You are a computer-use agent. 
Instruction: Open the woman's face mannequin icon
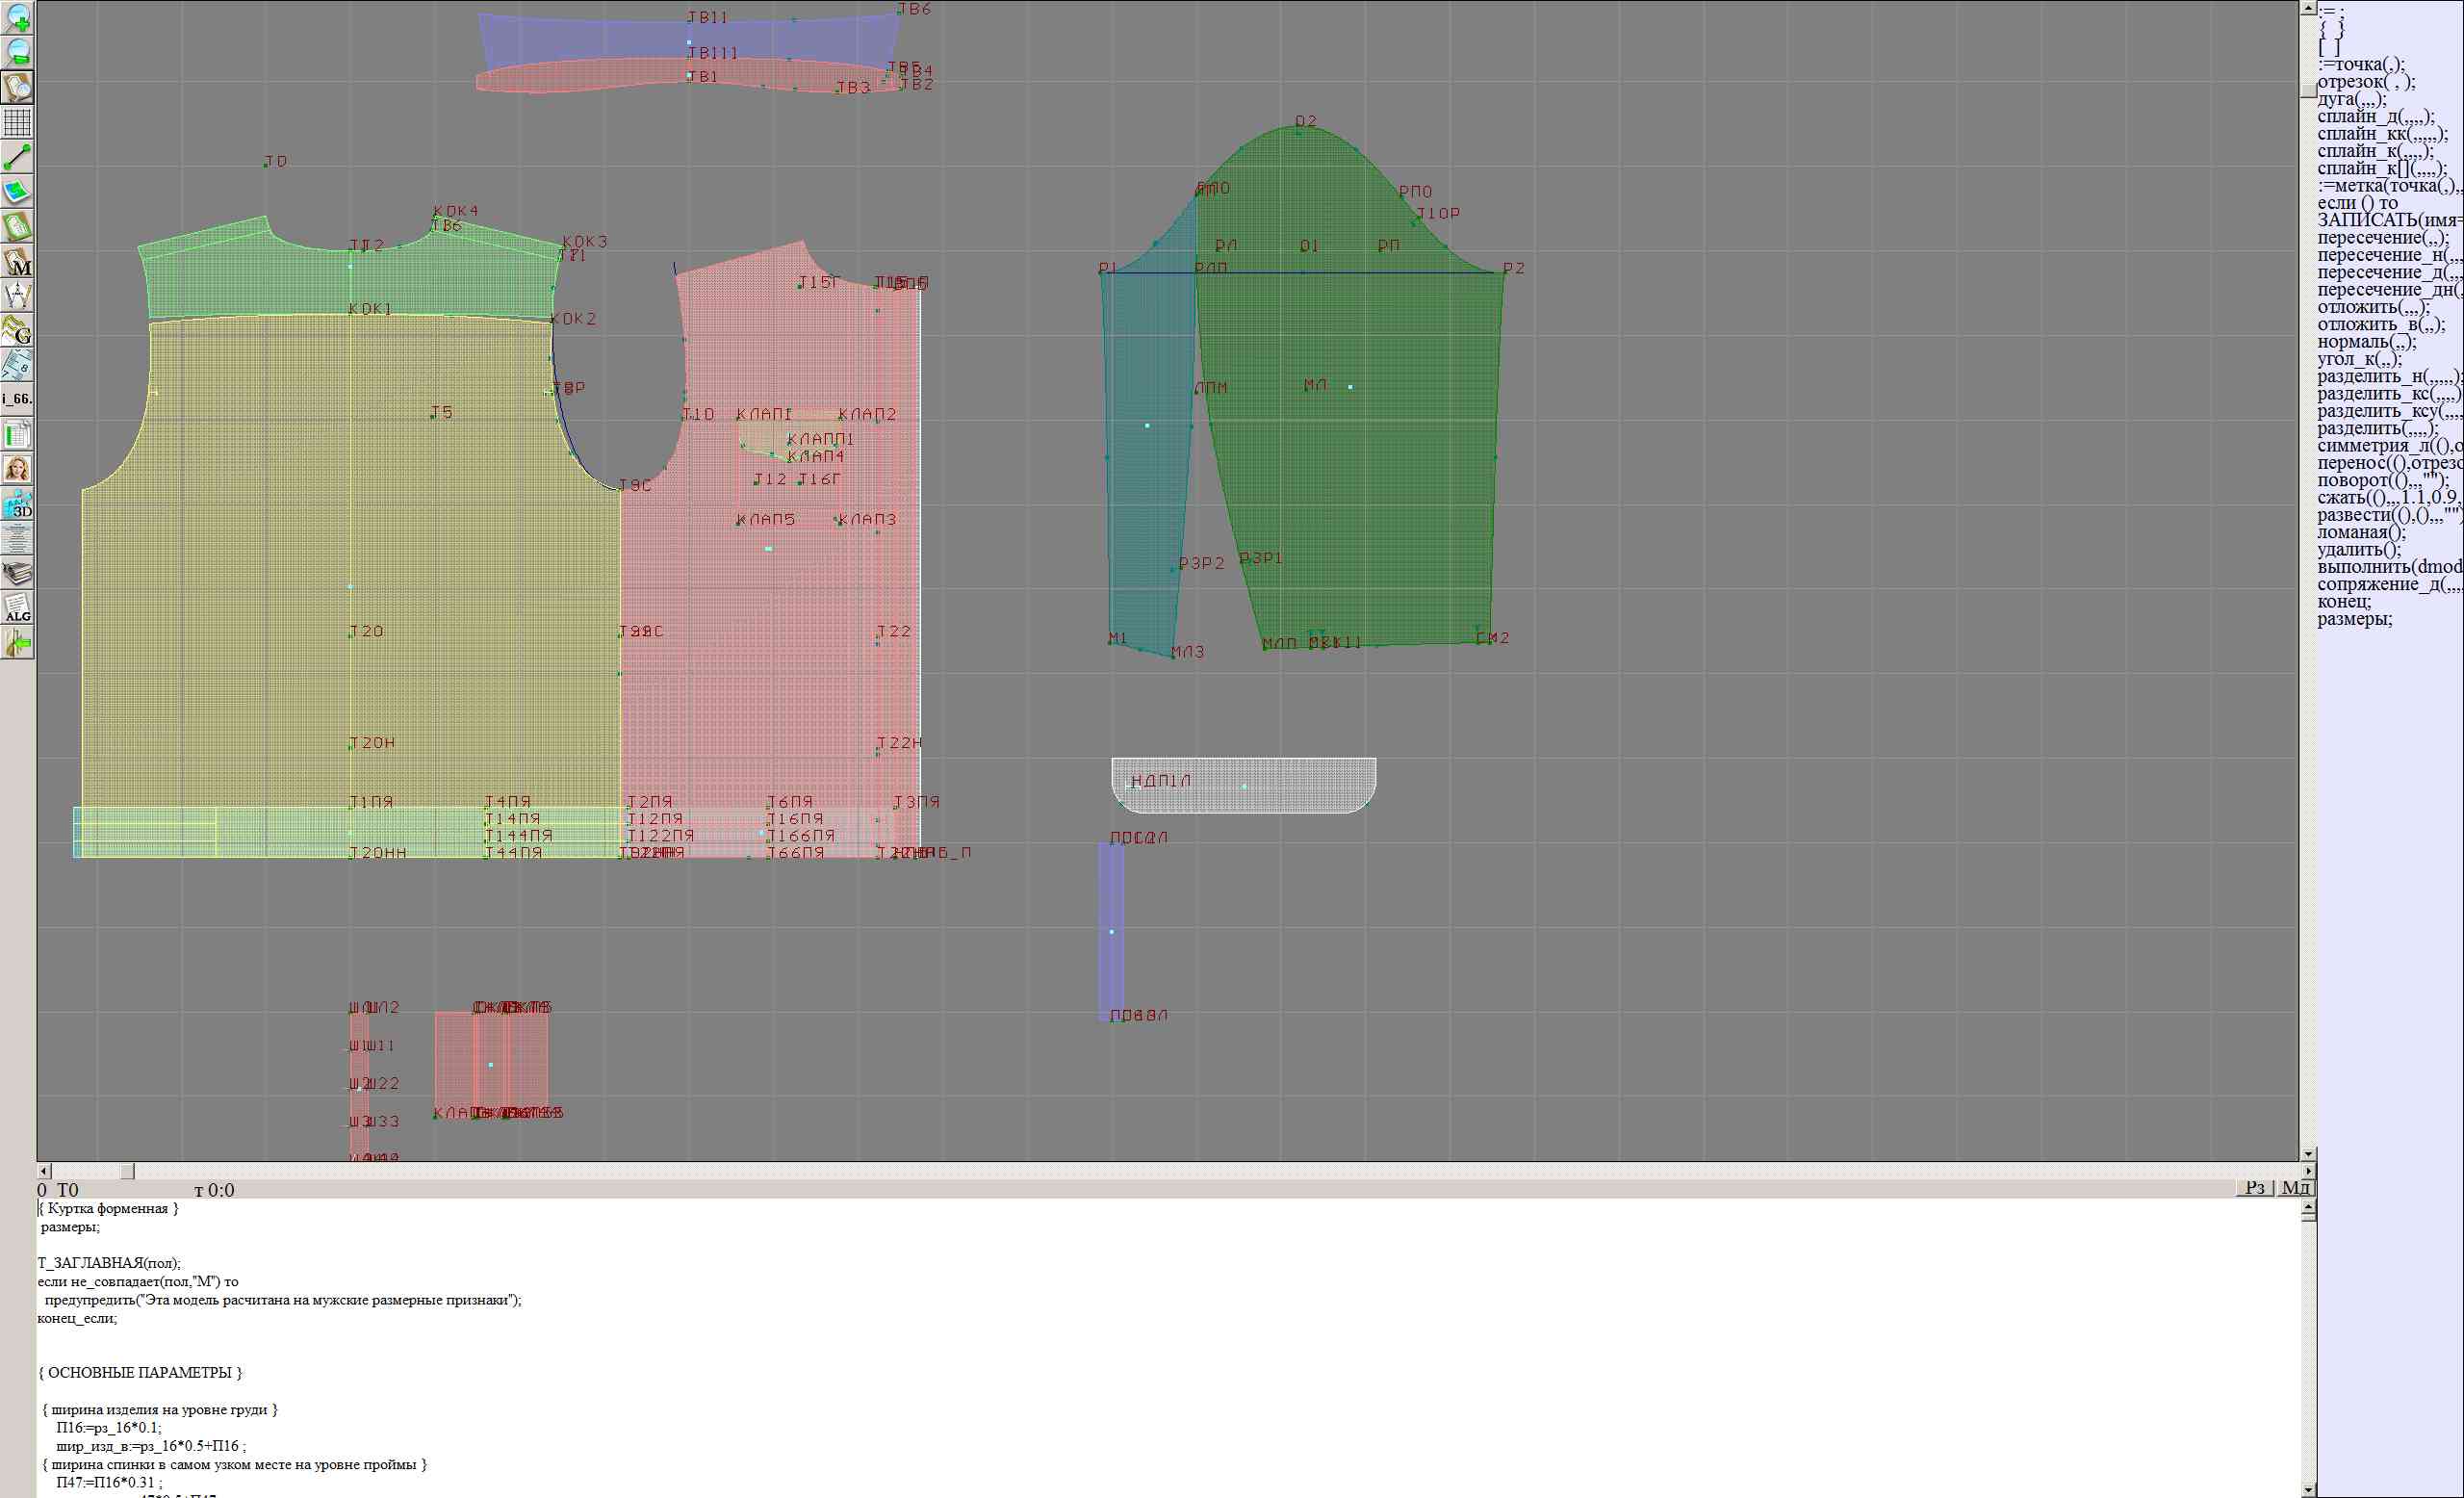[17, 469]
